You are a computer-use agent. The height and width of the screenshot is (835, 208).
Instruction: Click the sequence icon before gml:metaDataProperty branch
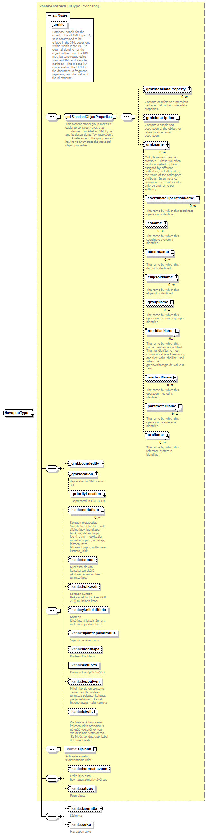[126, 117]
